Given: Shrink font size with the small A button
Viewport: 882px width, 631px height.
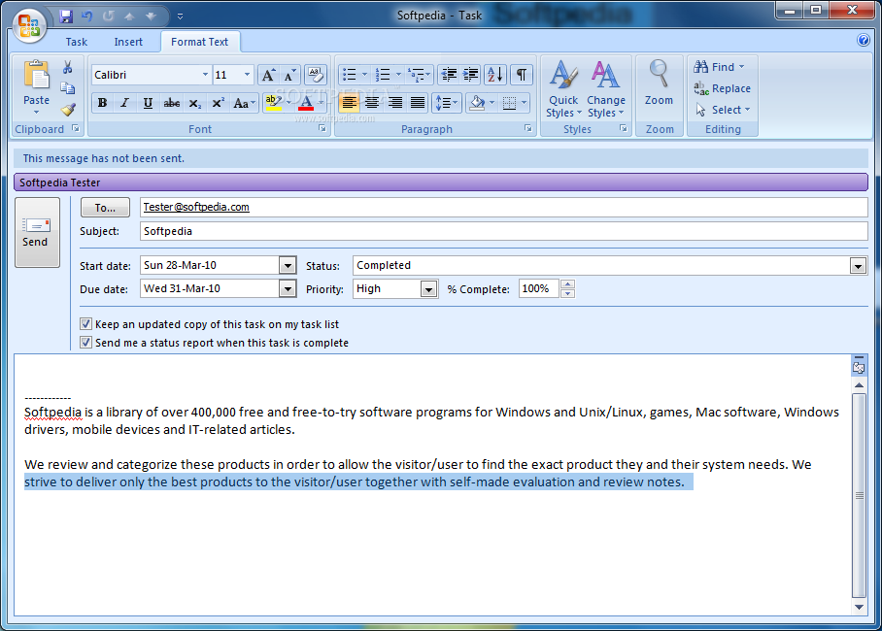Looking at the screenshot, I should [x=289, y=75].
